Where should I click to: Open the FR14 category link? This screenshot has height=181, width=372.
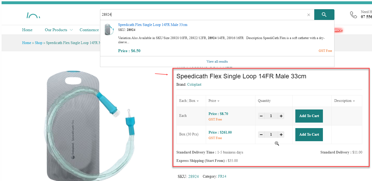[222, 177]
